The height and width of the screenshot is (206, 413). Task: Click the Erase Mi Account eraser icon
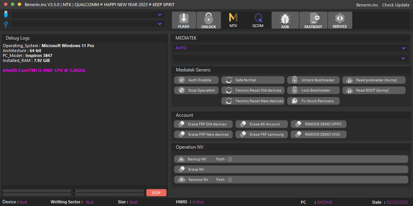point(243,124)
